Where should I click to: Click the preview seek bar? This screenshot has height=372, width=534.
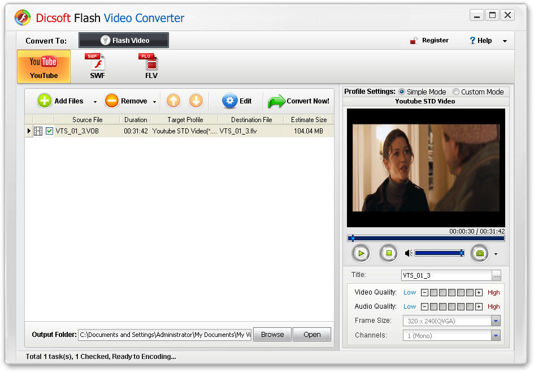pyautogui.click(x=426, y=239)
